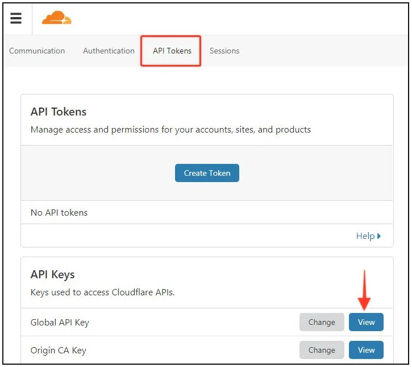The height and width of the screenshot is (367, 412).
Task: Switch to the Communication tab
Action: 37,51
